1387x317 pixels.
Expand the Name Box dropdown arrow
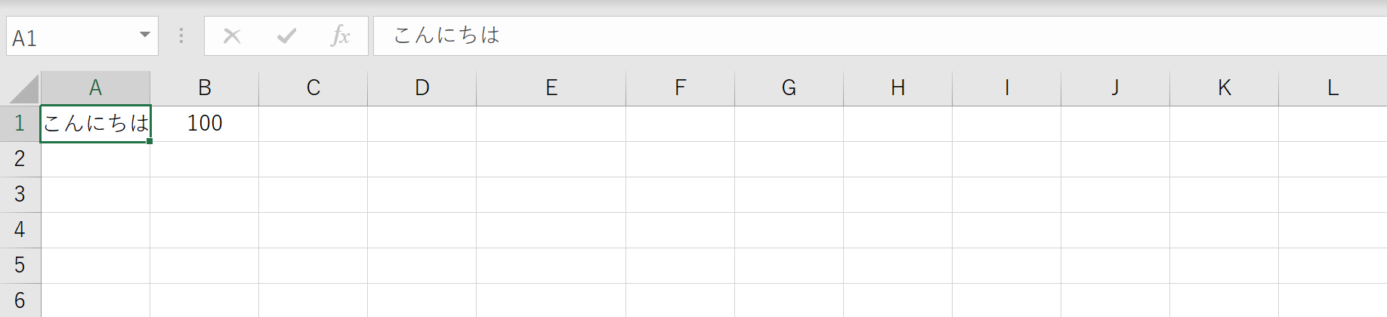[x=144, y=35]
